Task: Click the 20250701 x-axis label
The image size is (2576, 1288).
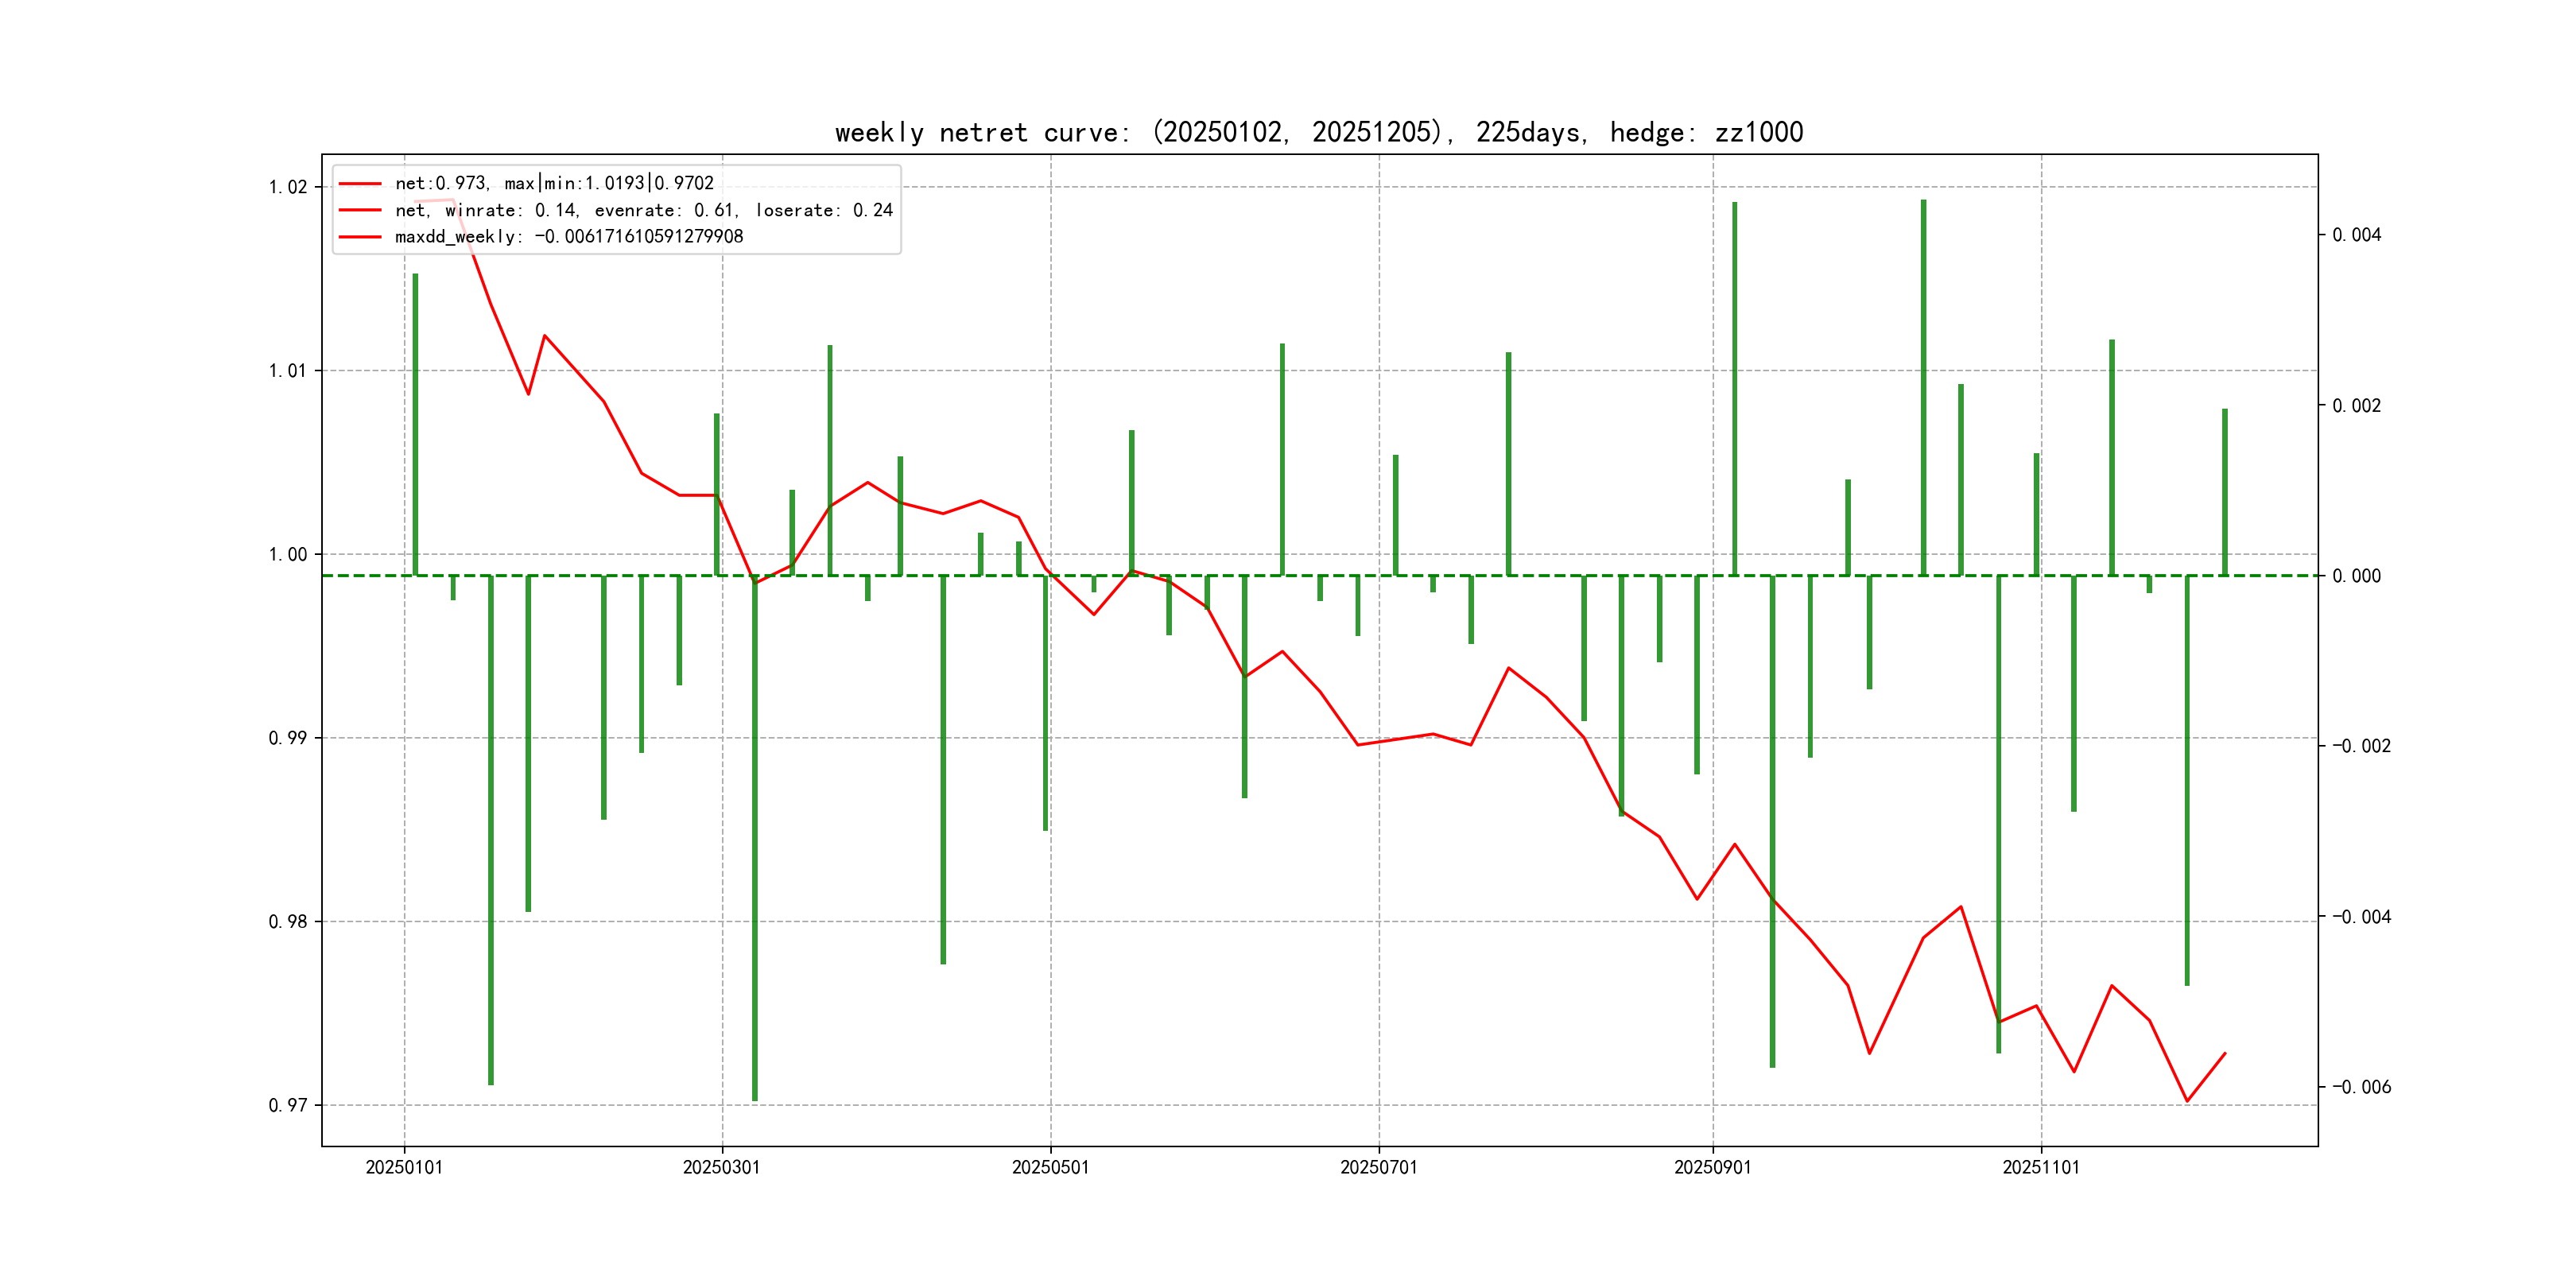Action: pos(1378,1167)
